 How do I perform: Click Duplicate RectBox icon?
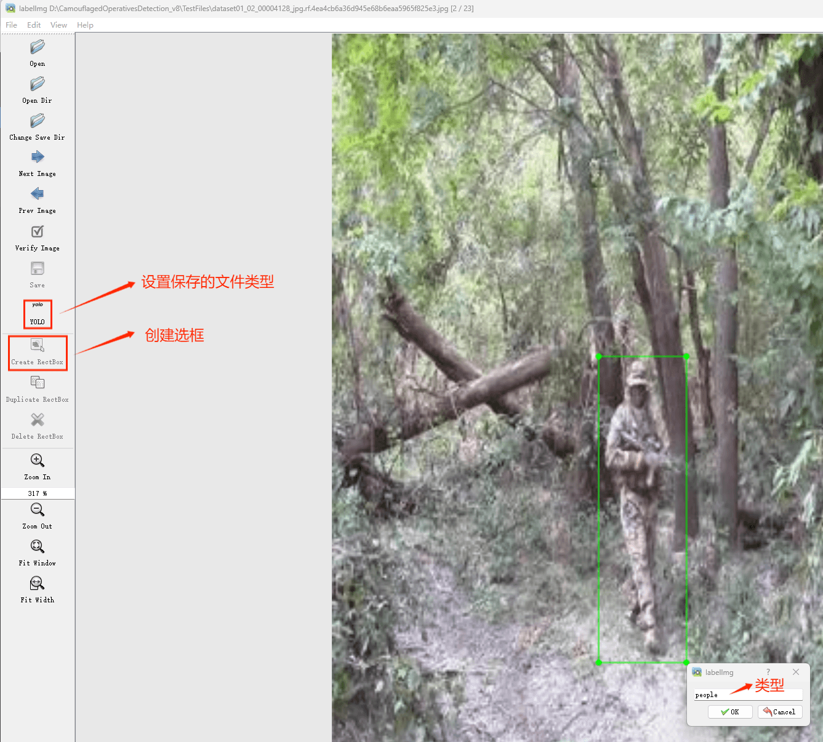coord(38,383)
